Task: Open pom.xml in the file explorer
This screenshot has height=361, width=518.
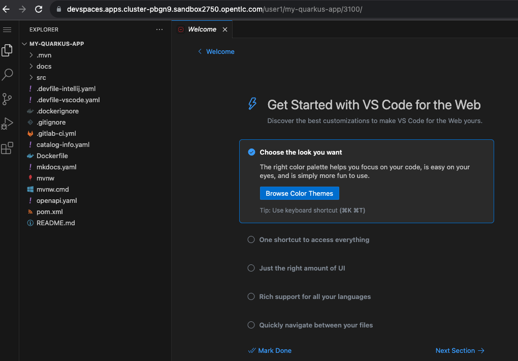Action: click(x=49, y=212)
